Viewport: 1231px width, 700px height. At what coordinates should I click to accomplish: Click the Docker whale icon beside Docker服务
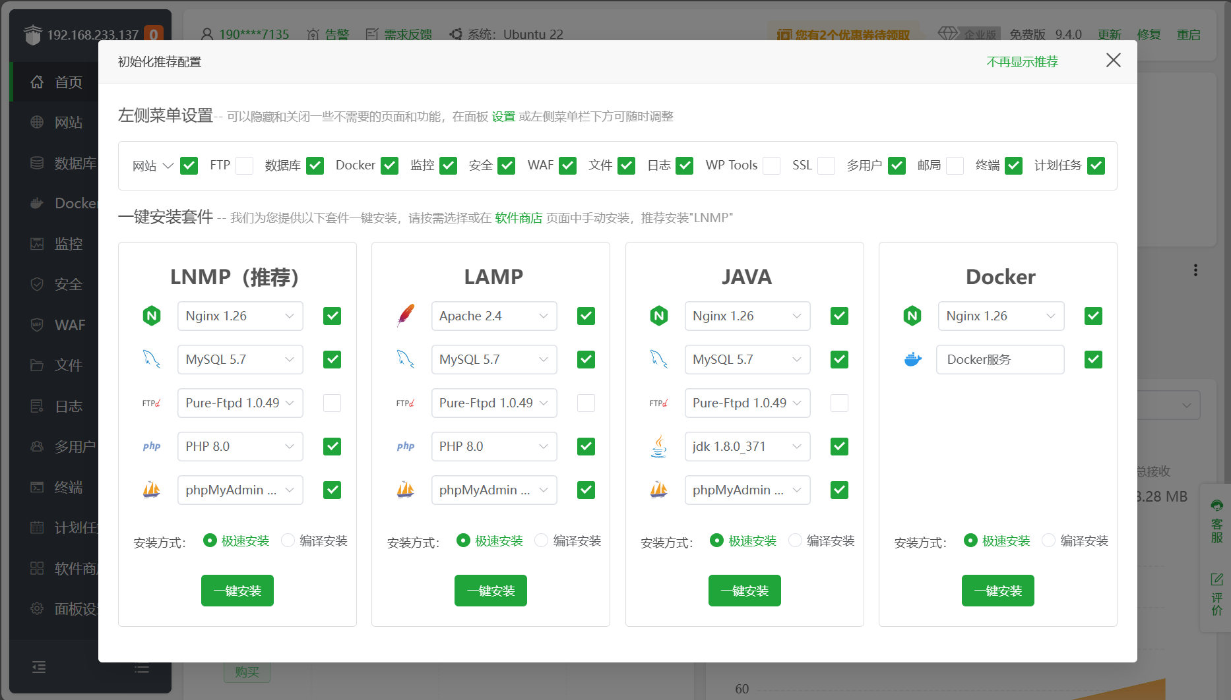click(912, 360)
